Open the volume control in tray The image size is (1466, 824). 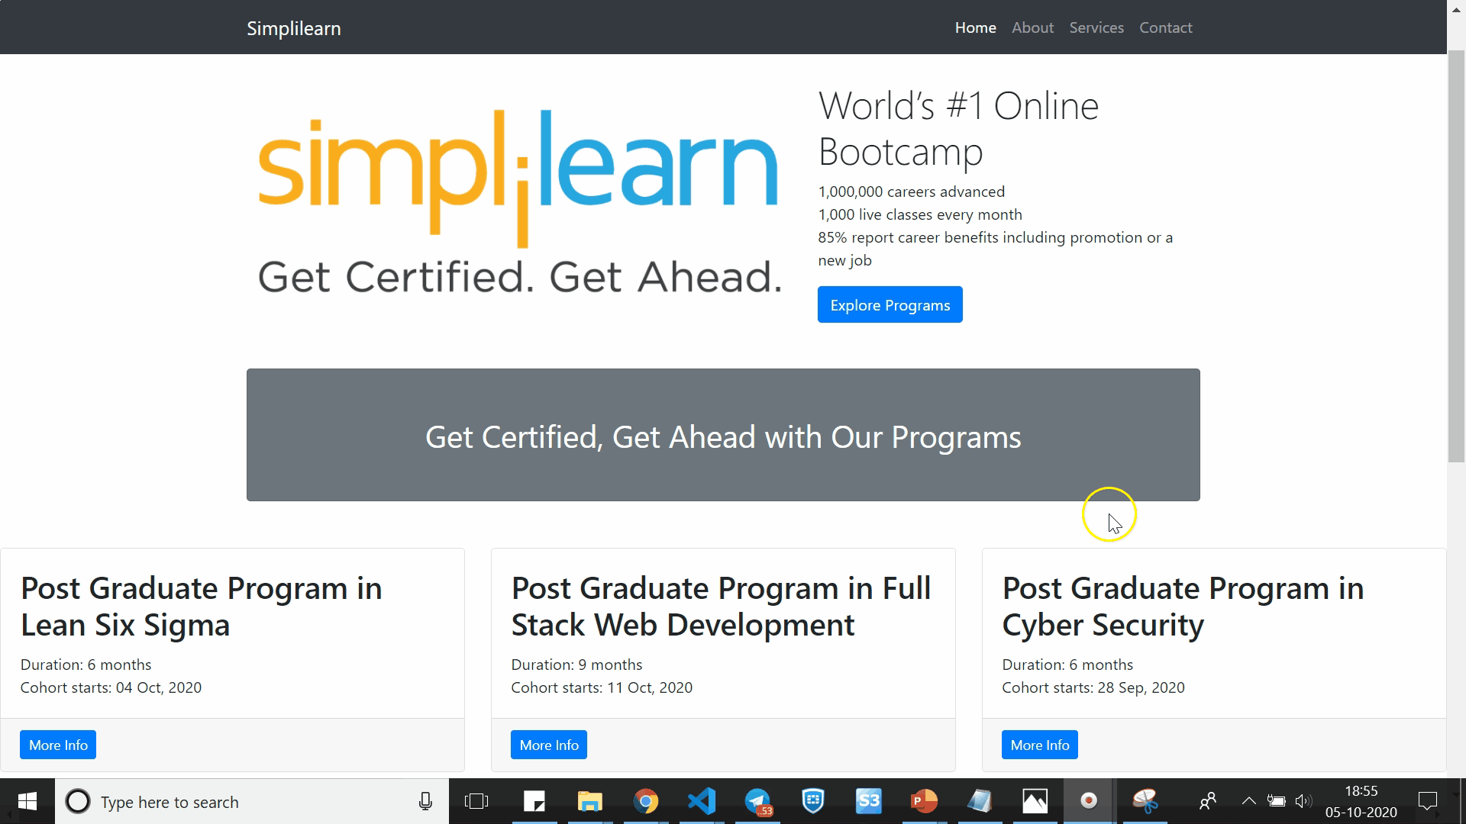point(1303,801)
